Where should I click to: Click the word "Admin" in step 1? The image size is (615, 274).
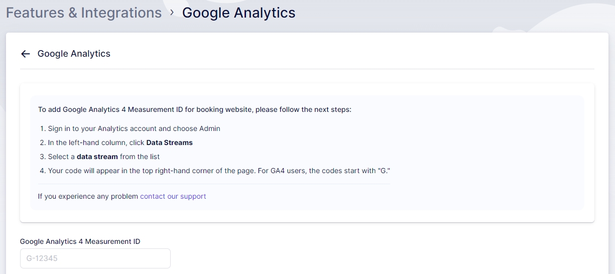(210, 128)
